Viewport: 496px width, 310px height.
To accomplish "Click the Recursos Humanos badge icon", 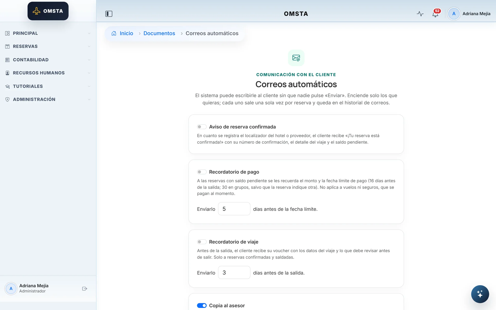I will [x=7, y=73].
